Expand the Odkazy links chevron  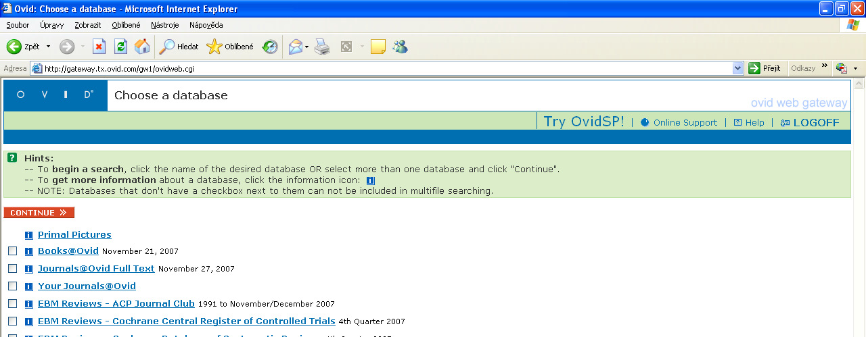[825, 66]
